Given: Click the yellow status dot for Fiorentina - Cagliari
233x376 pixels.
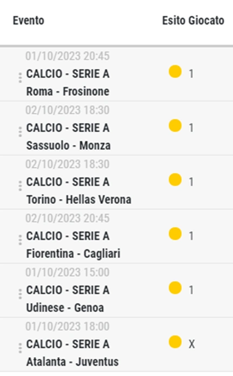Looking at the screenshot, I should [x=175, y=234].
